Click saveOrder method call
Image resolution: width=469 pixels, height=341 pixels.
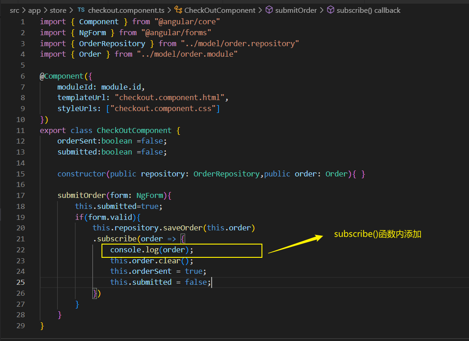[183, 228]
